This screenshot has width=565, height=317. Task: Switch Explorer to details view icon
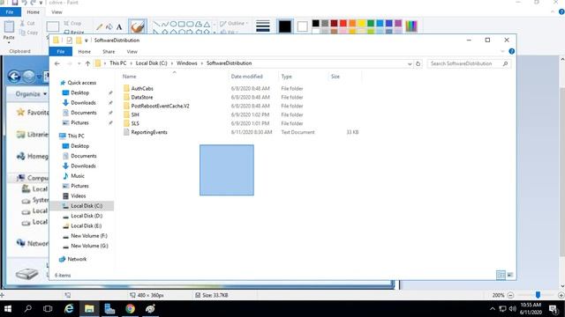tap(501, 275)
